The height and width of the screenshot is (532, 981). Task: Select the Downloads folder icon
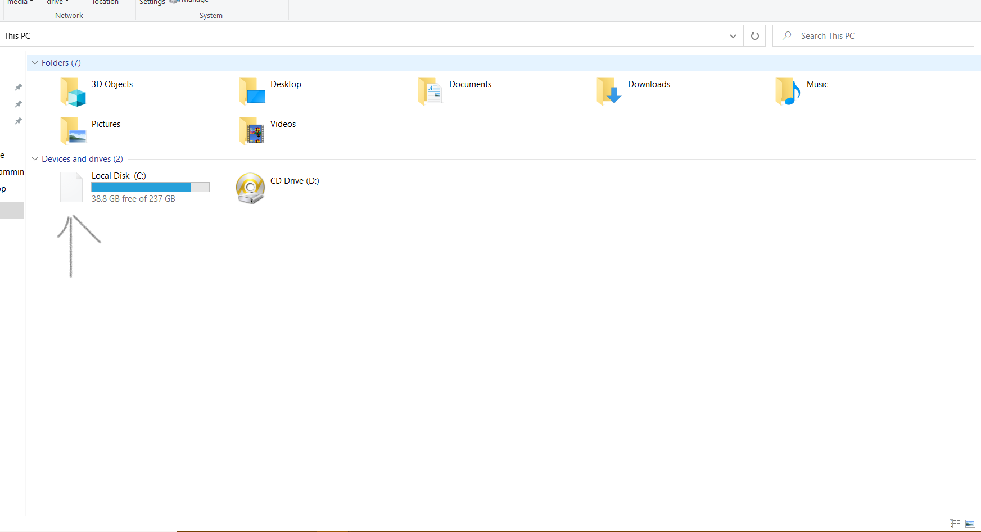[609, 92]
